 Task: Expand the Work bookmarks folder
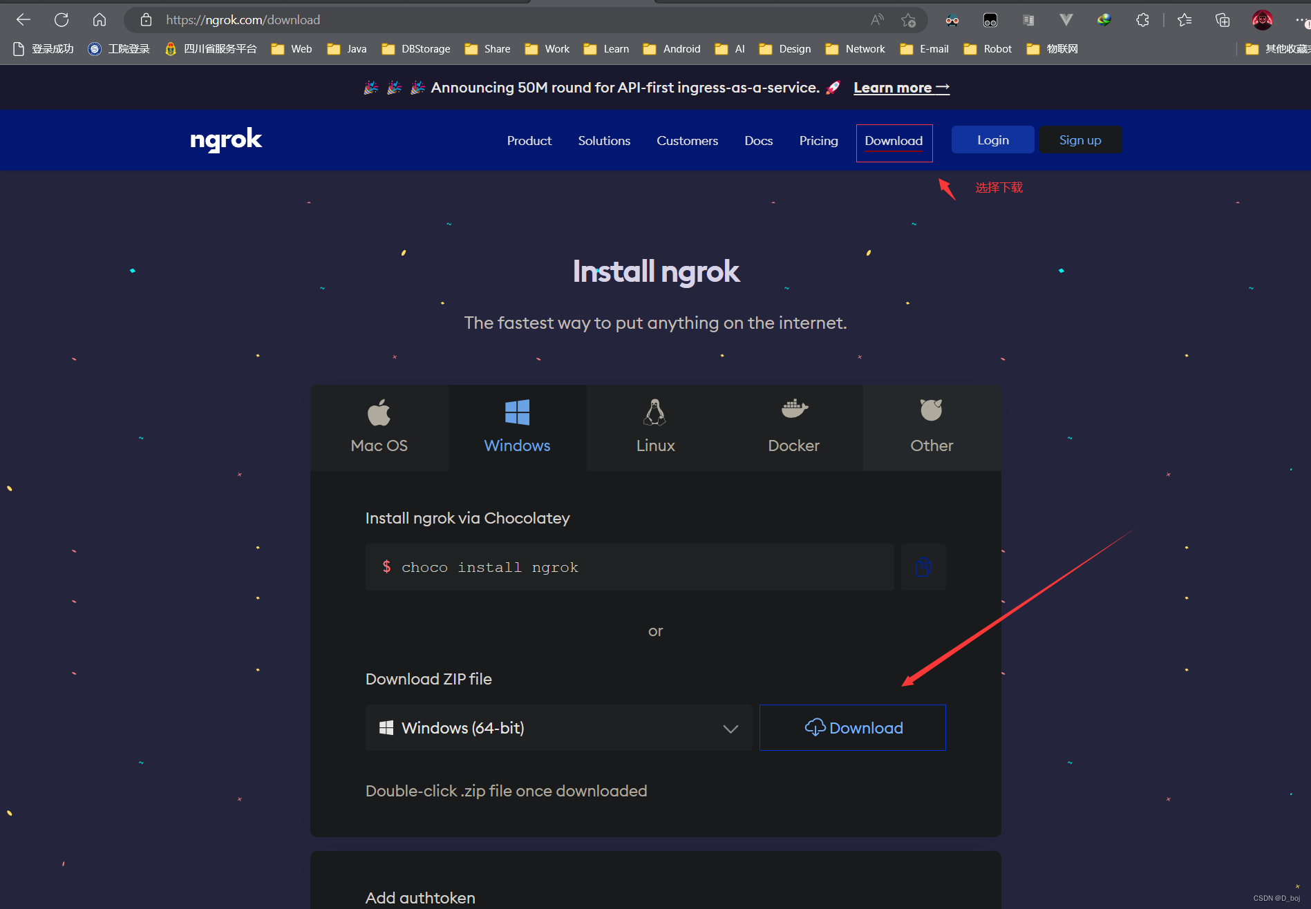(x=547, y=49)
